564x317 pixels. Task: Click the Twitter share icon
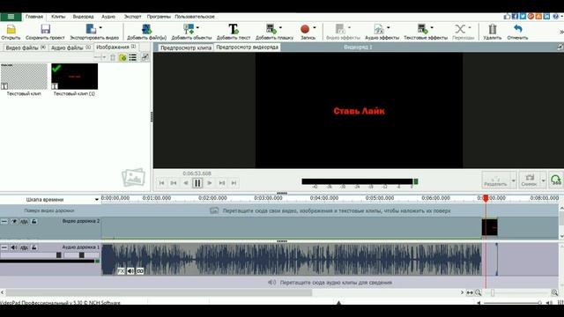coord(523,16)
